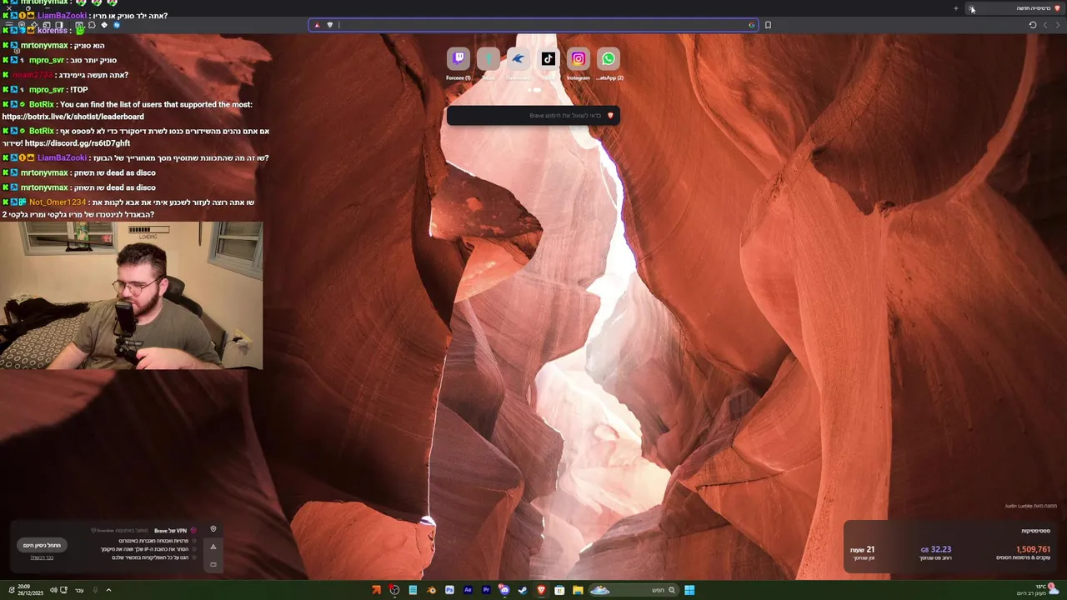
Task: Reload the page with the refresh icon
Action: tap(1032, 25)
